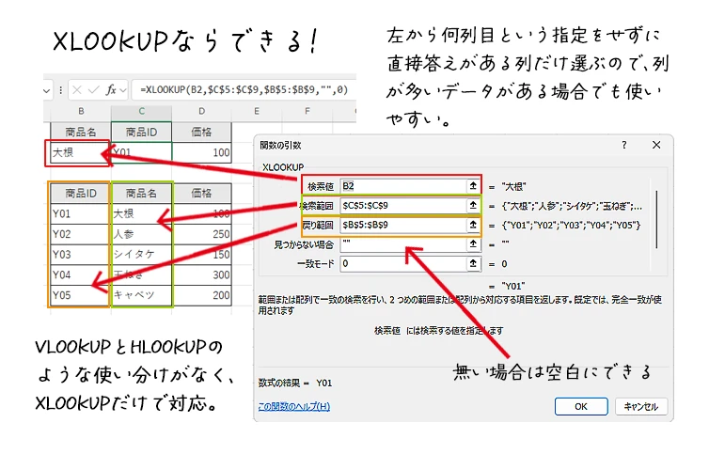Screen dimensions: 709x470
Task: Select price cell 250 in lower table
Action: click(x=201, y=234)
